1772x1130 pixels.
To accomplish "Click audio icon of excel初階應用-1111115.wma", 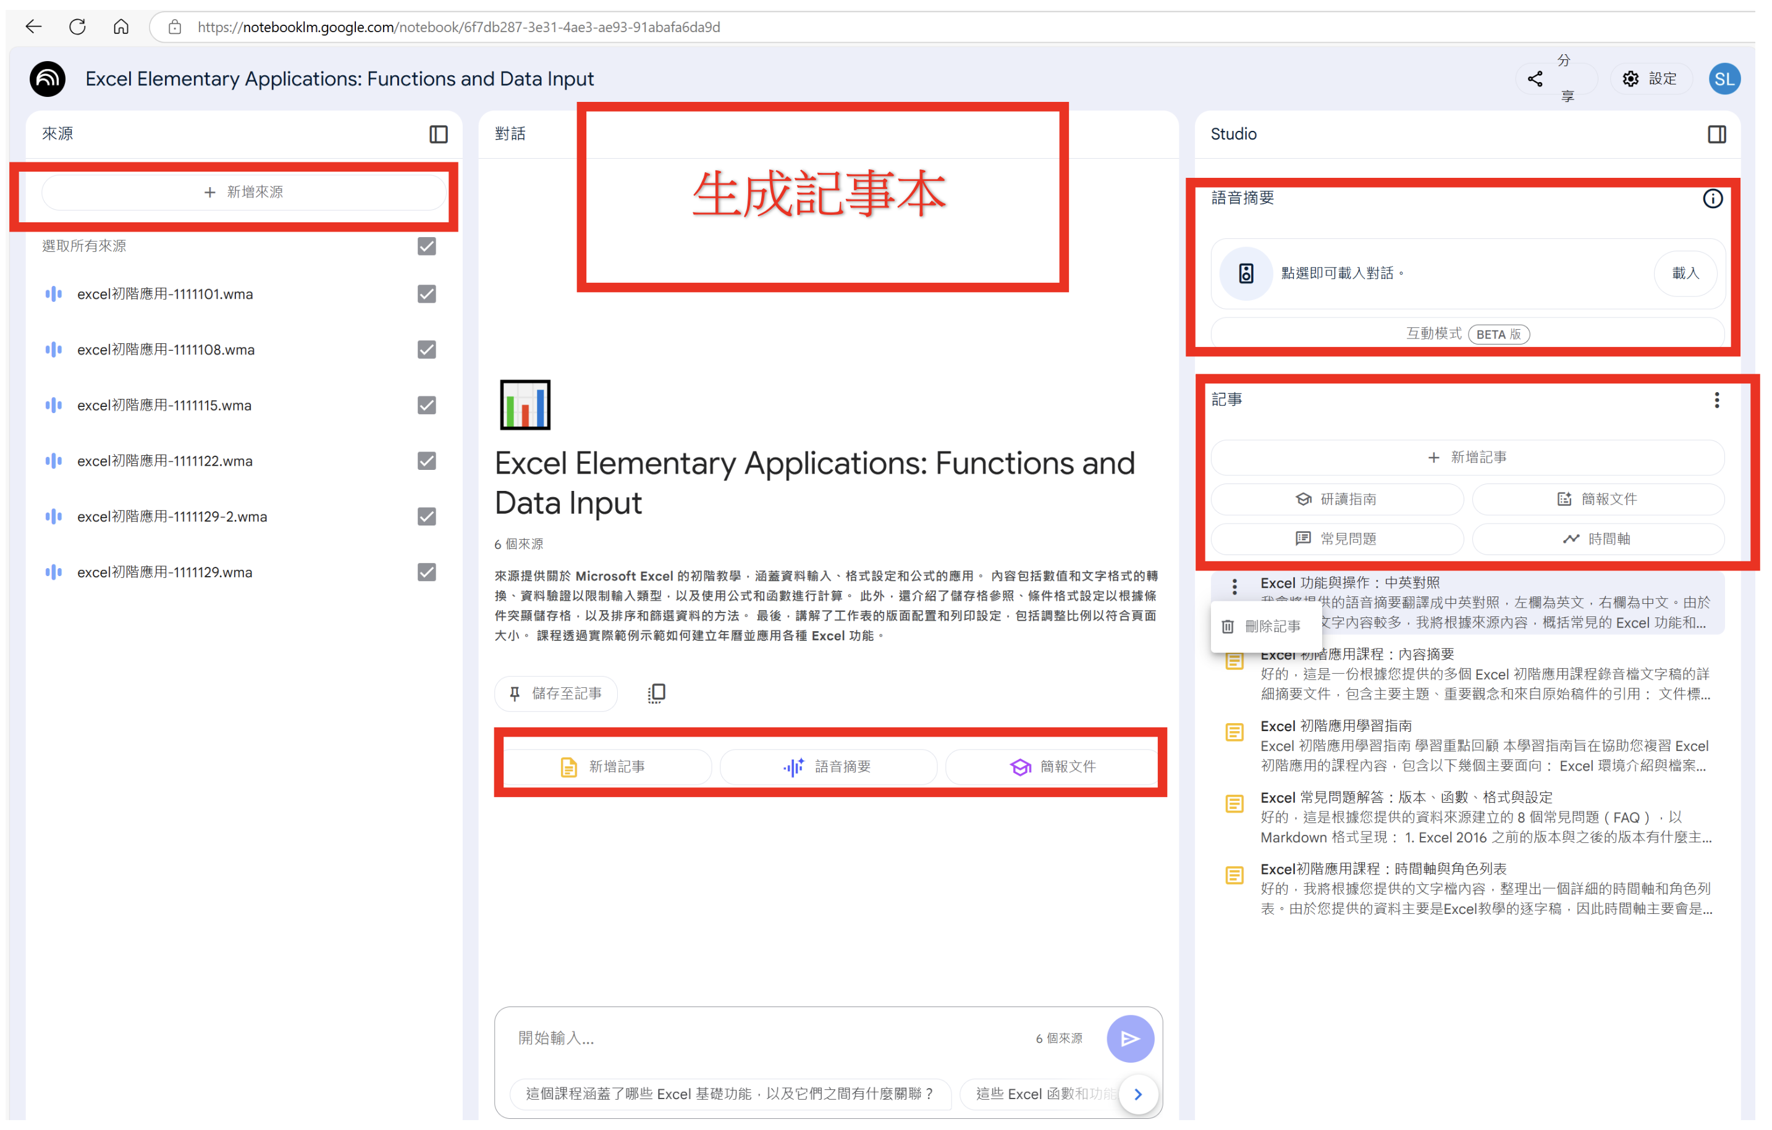I will pyautogui.click(x=54, y=405).
